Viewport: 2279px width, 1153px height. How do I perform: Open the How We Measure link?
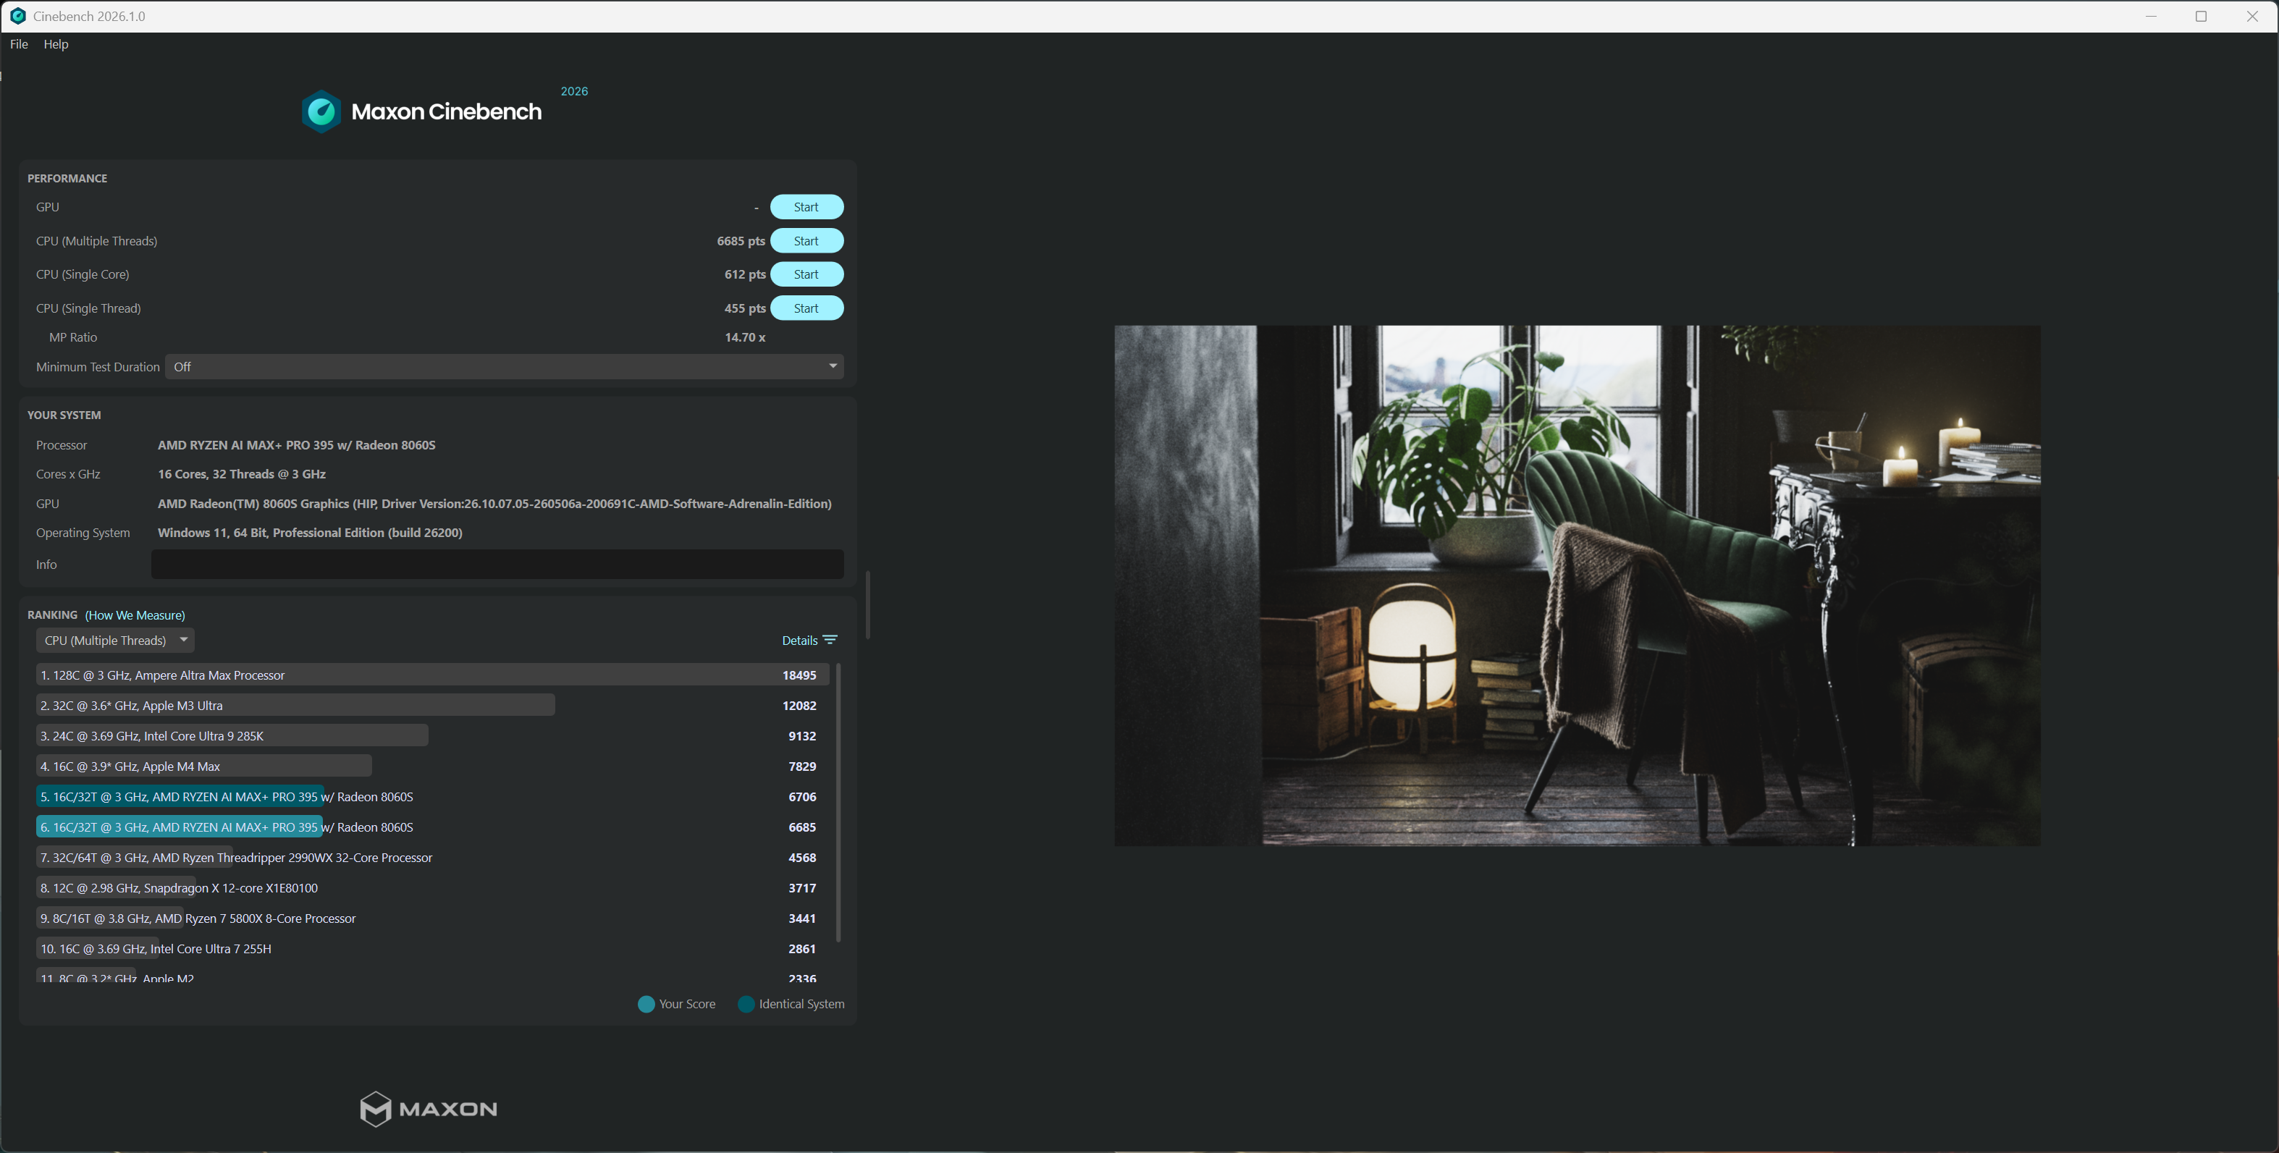coord(135,615)
